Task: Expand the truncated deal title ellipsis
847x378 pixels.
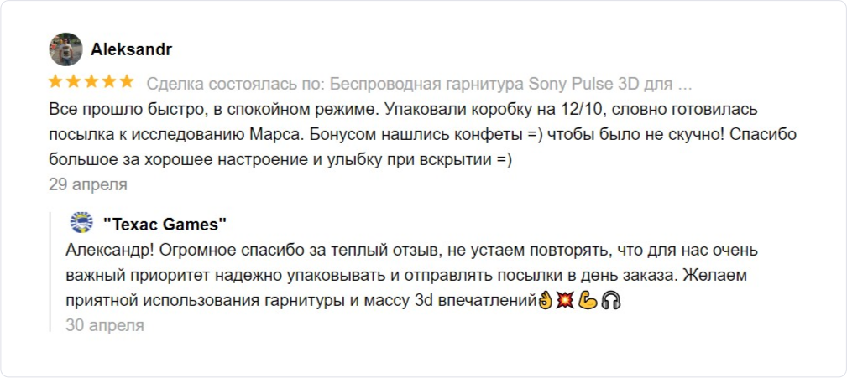Action: (x=684, y=85)
